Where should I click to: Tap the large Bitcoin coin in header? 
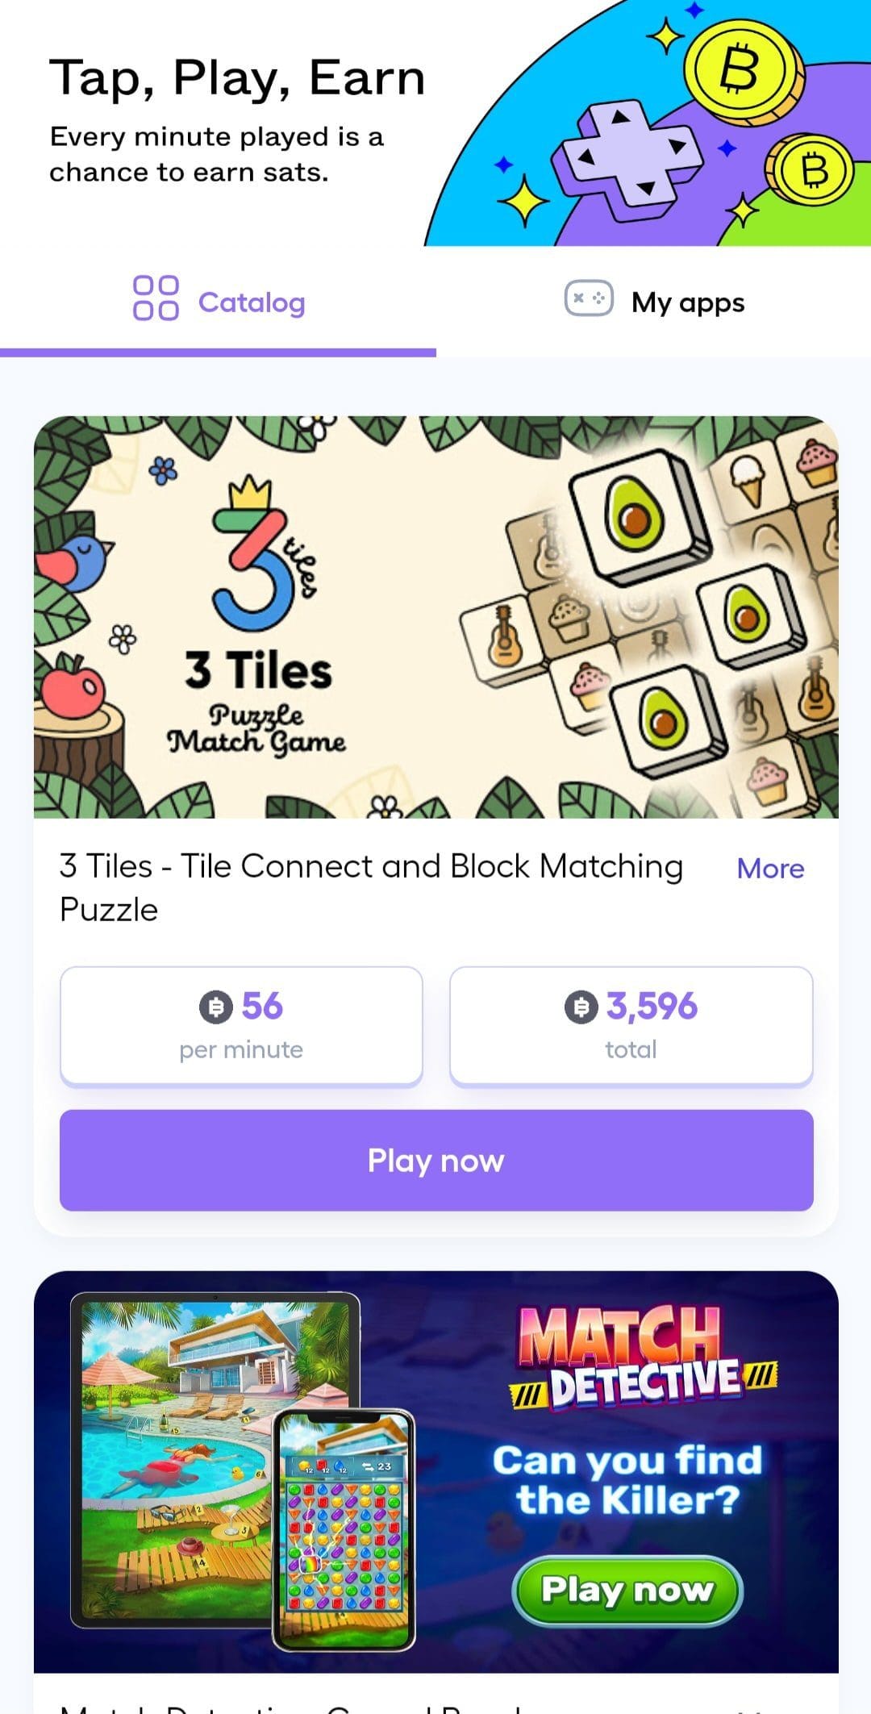coord(742,69)
